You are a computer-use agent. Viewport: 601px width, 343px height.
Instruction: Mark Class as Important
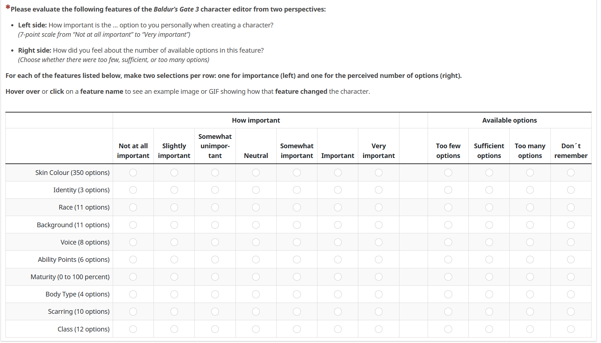pyautogui.click(x=338, y=329)
